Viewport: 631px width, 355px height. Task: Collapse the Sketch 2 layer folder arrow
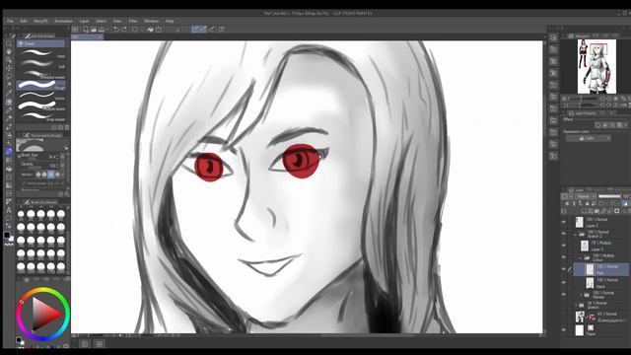(x=576, y=234)
